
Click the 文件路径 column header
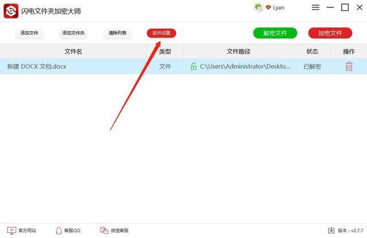tap(239, 51)
